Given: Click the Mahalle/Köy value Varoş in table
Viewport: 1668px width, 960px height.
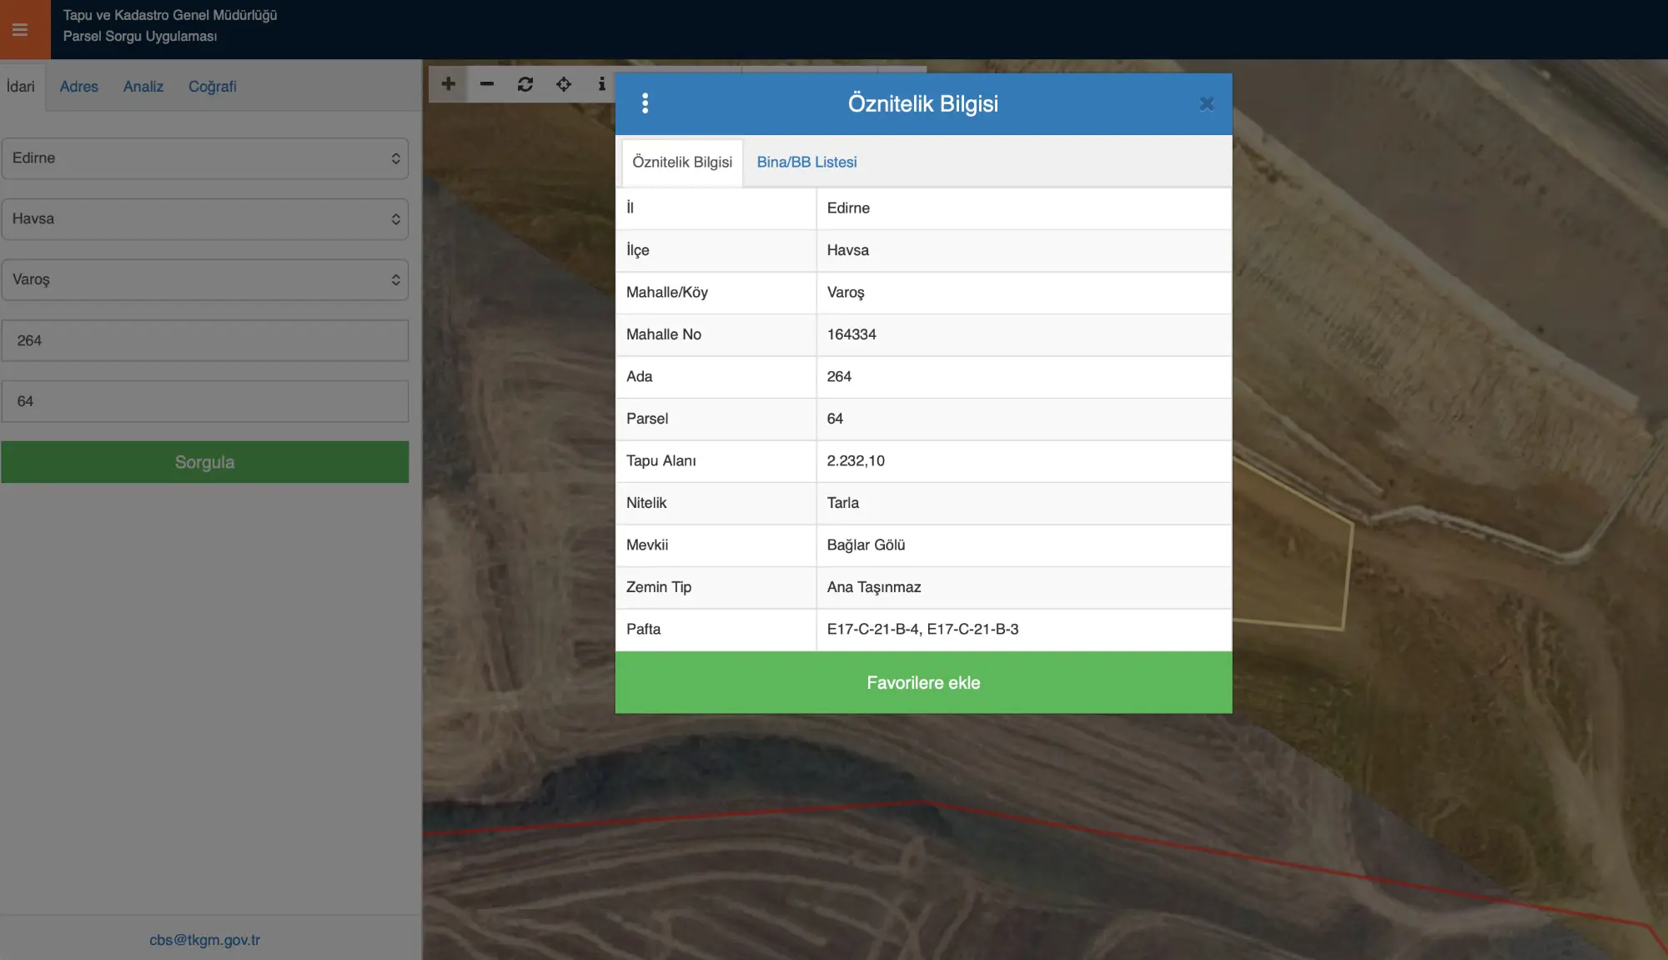Looking at the screenshot, I should pos(846,293).
